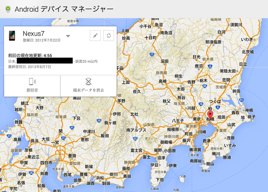Erase device data via 端末データを消去 button
Image resolution: width=268 pixels, height=192 pixels.
pos(88,86)
